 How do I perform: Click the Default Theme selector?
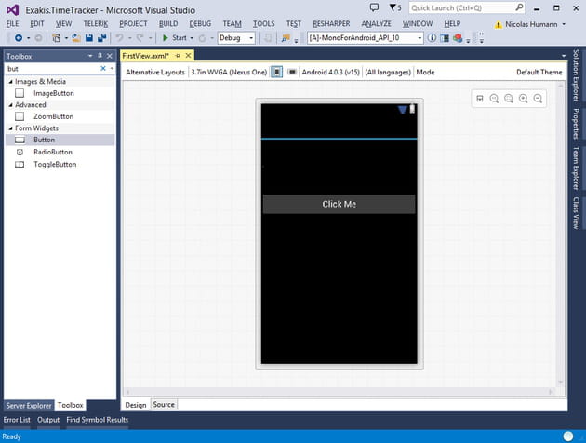539,73
